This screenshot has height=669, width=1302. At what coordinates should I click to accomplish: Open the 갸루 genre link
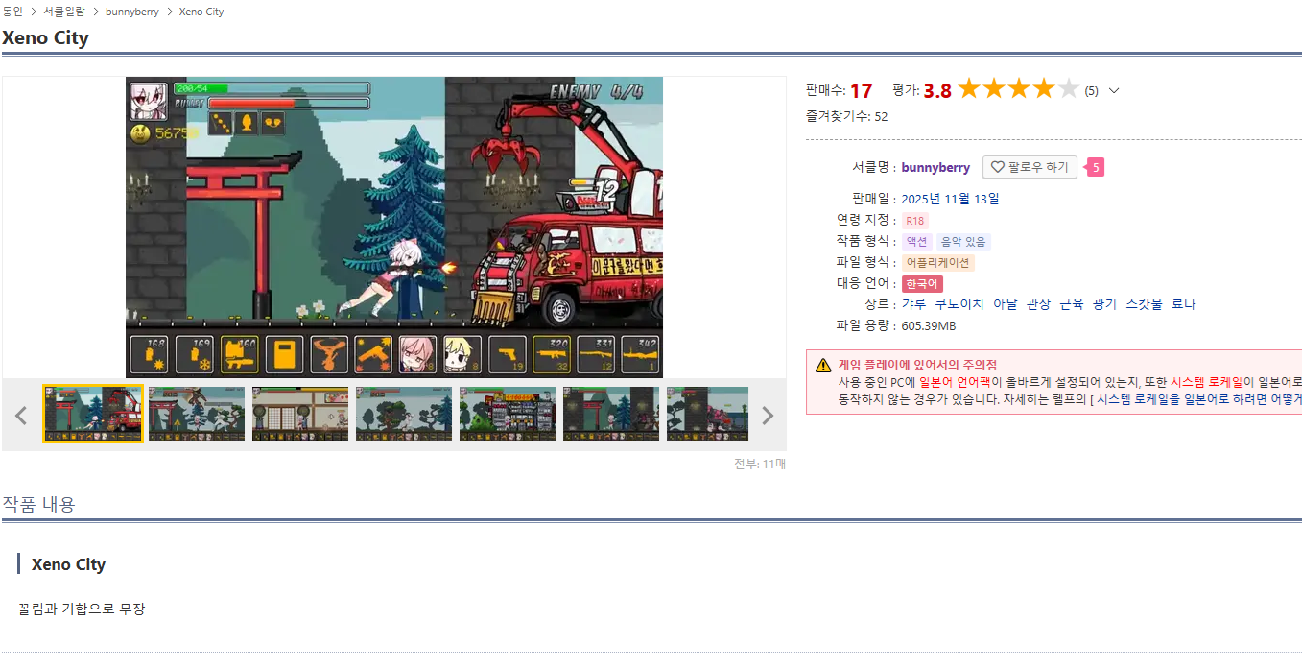click(913, 304)
